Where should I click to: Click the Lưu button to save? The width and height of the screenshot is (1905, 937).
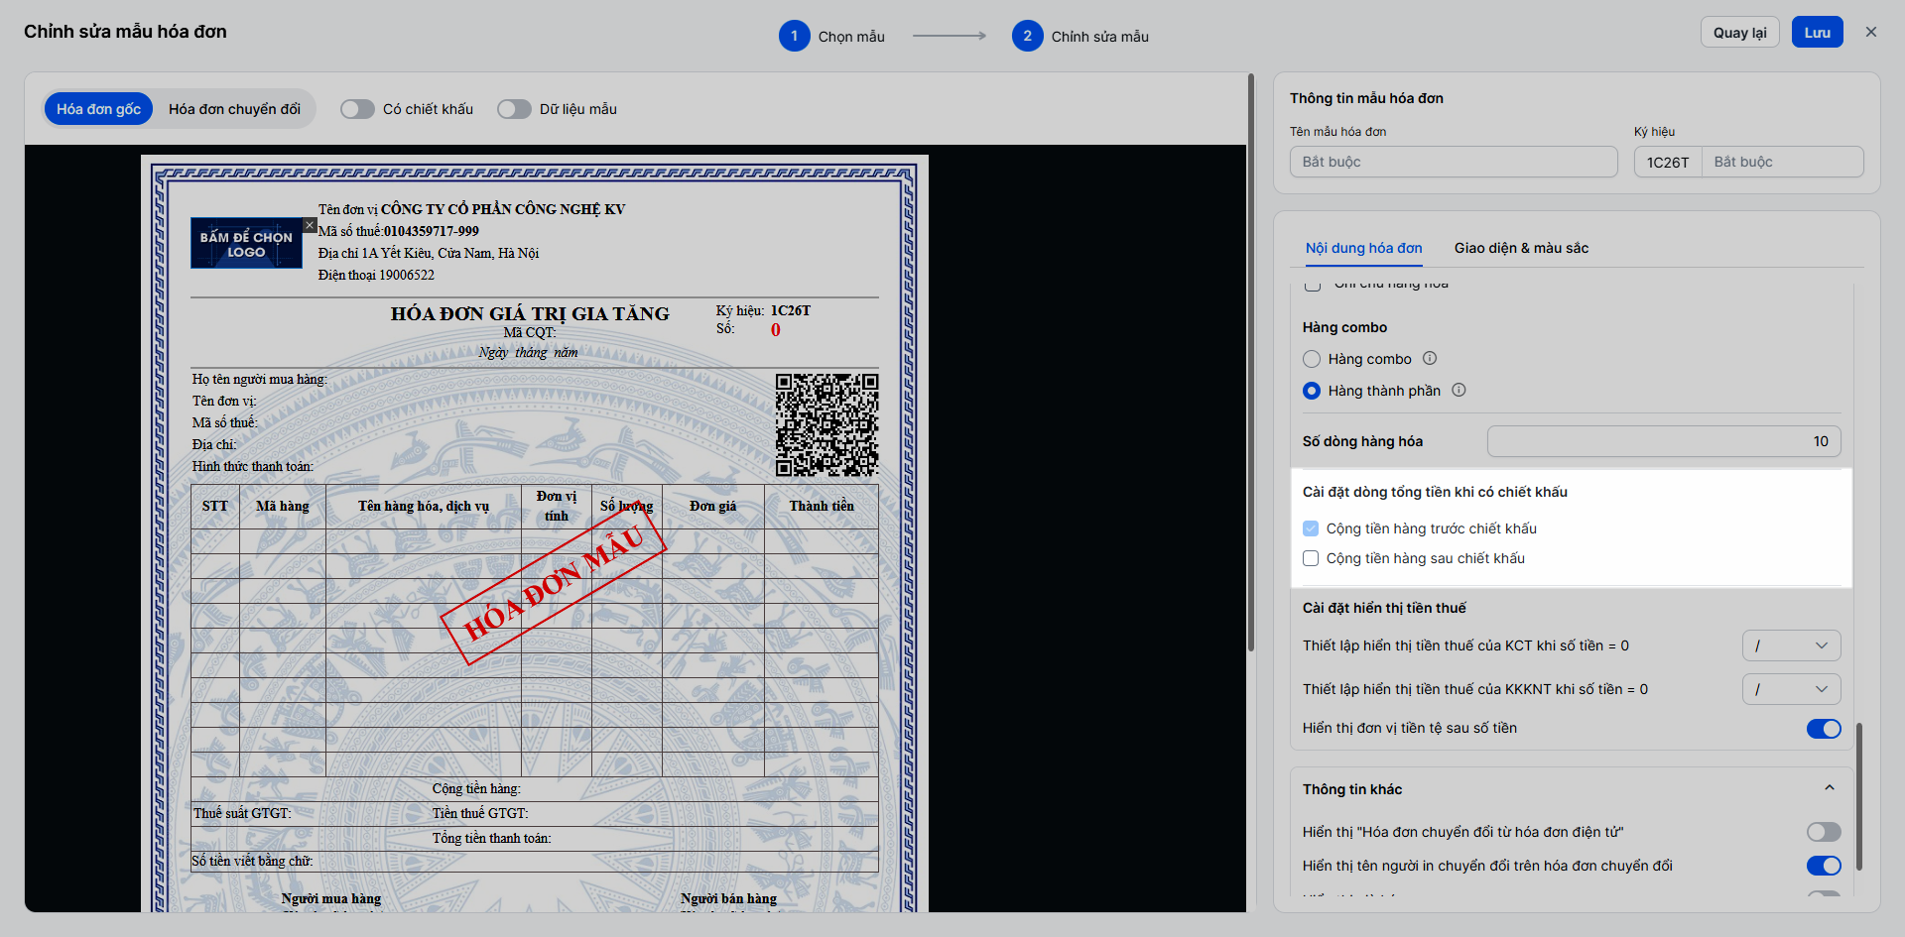click(x=1817, y=32)
